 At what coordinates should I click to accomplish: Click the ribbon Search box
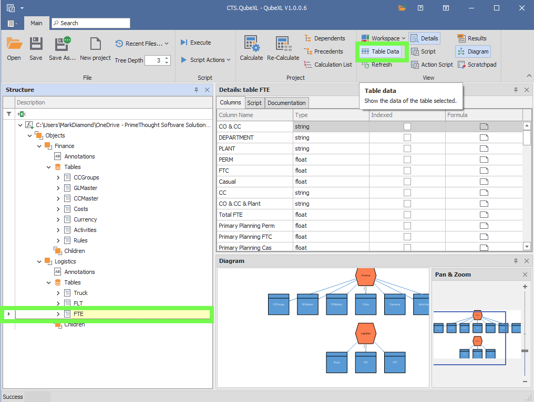[x=90, y=23]
